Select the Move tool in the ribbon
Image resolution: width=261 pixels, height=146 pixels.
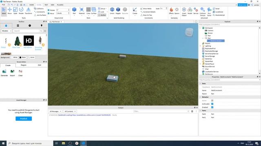point(9,11)
